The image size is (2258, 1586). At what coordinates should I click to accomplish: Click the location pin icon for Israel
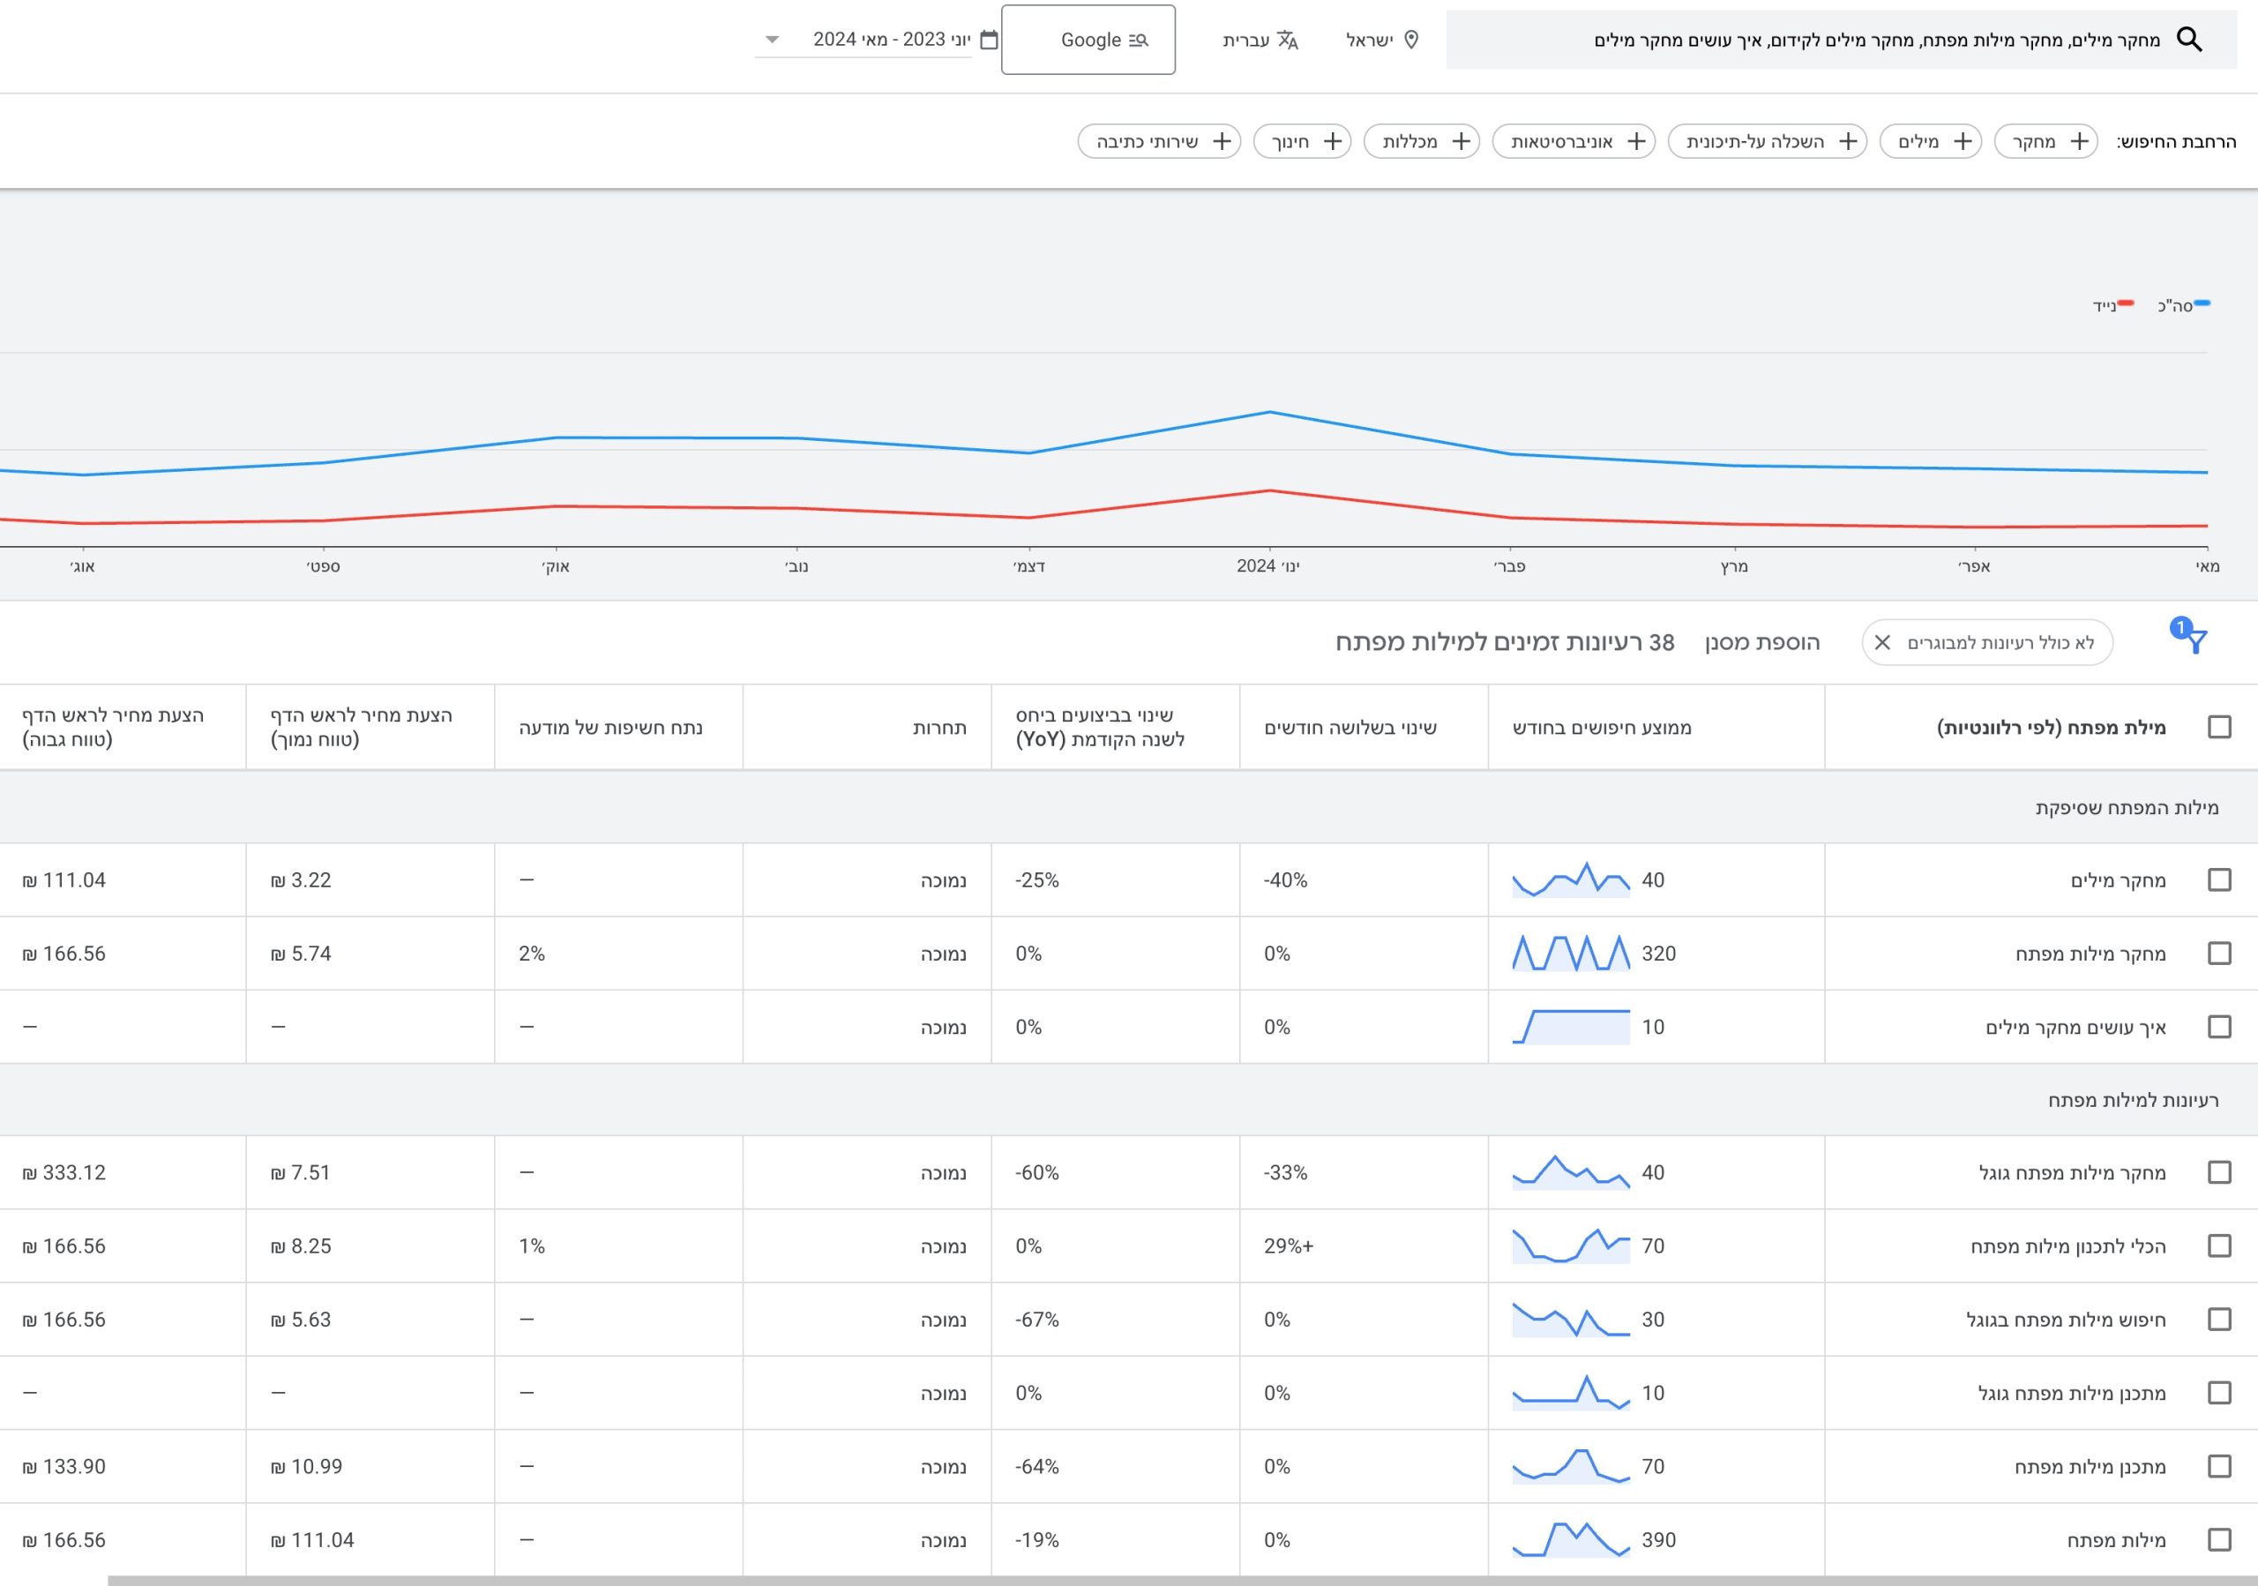[1411, 40]
